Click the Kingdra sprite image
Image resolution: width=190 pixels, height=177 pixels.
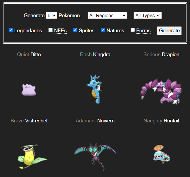[x=95, y=89]
